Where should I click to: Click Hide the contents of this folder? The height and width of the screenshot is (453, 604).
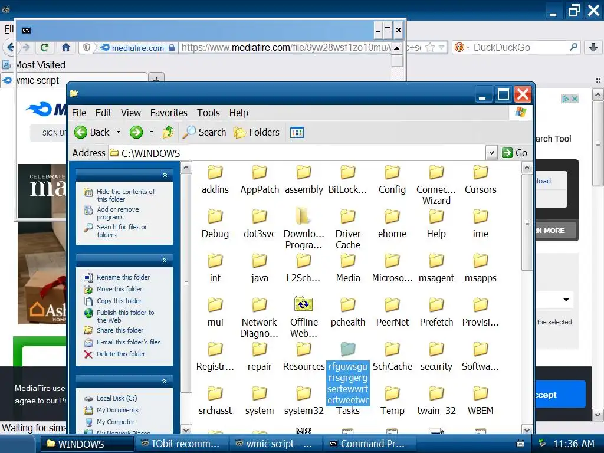tap(126, 195)
